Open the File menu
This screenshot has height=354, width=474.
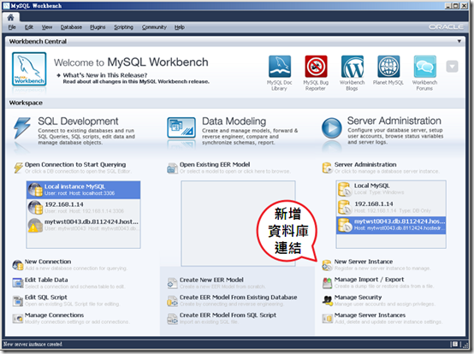pos(12,27)
